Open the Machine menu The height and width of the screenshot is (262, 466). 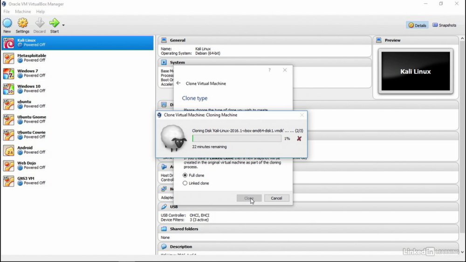pos(23,12)
